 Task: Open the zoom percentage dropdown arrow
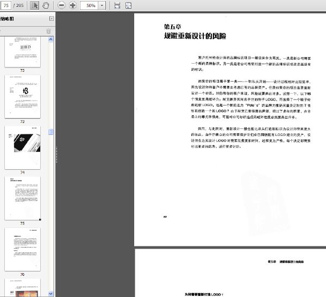click(102, 5)
